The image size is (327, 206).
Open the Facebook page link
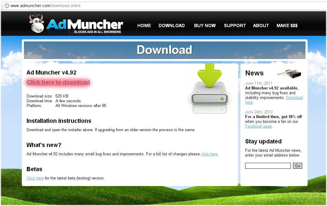258,126
